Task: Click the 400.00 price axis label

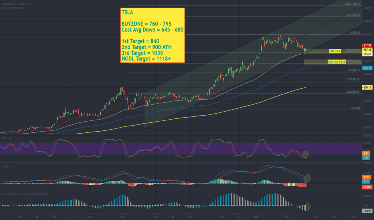Action: (x=368, y=101)
